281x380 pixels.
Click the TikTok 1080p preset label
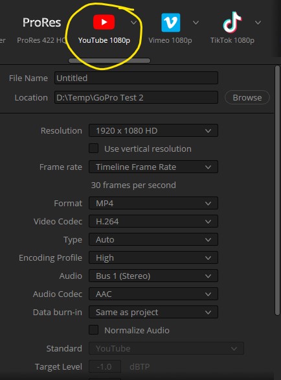pyautogui.click(x=232, y=40)
